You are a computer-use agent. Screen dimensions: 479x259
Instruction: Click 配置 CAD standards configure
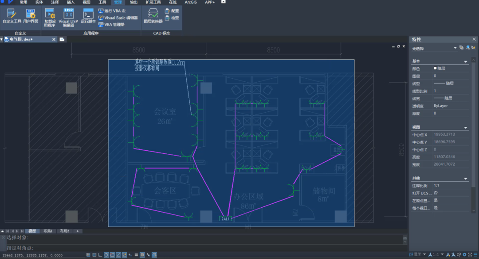click(x=172, y=11)
